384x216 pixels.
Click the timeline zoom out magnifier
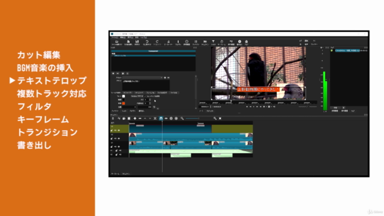[182, 119]
